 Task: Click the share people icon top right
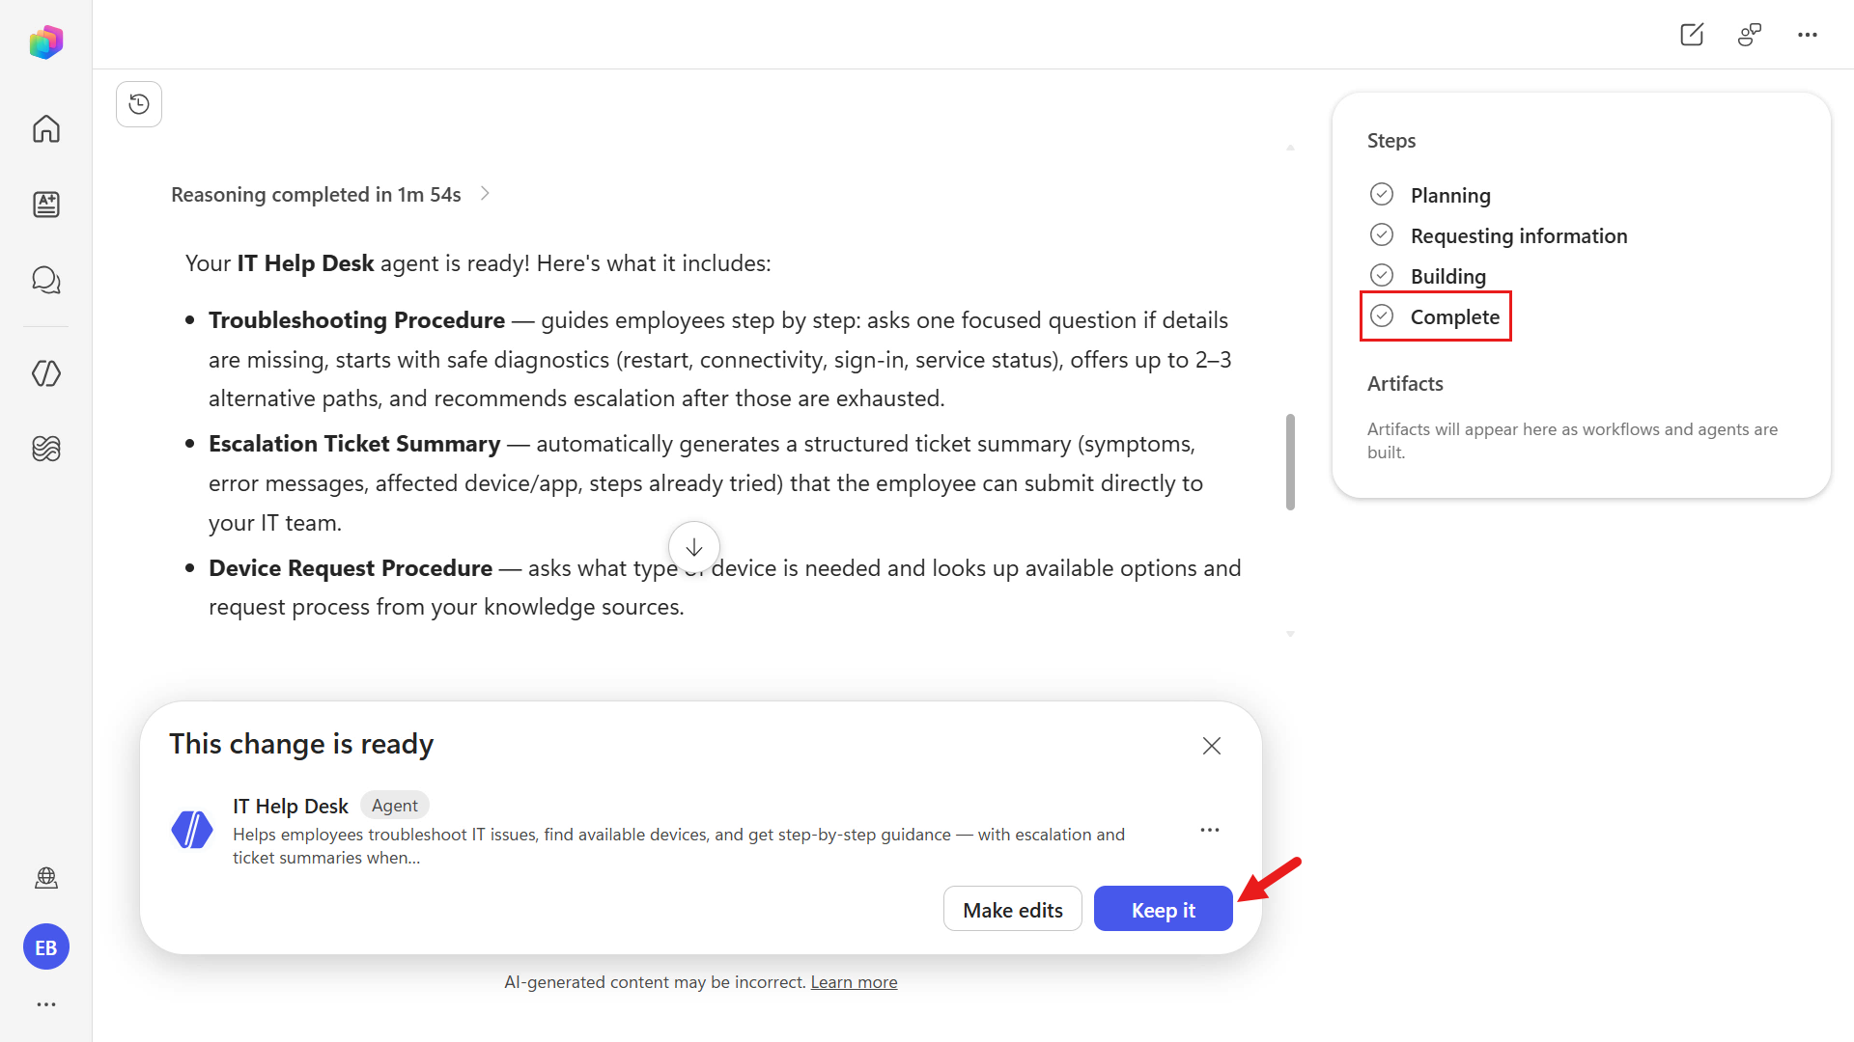[x=1750, y=35]
